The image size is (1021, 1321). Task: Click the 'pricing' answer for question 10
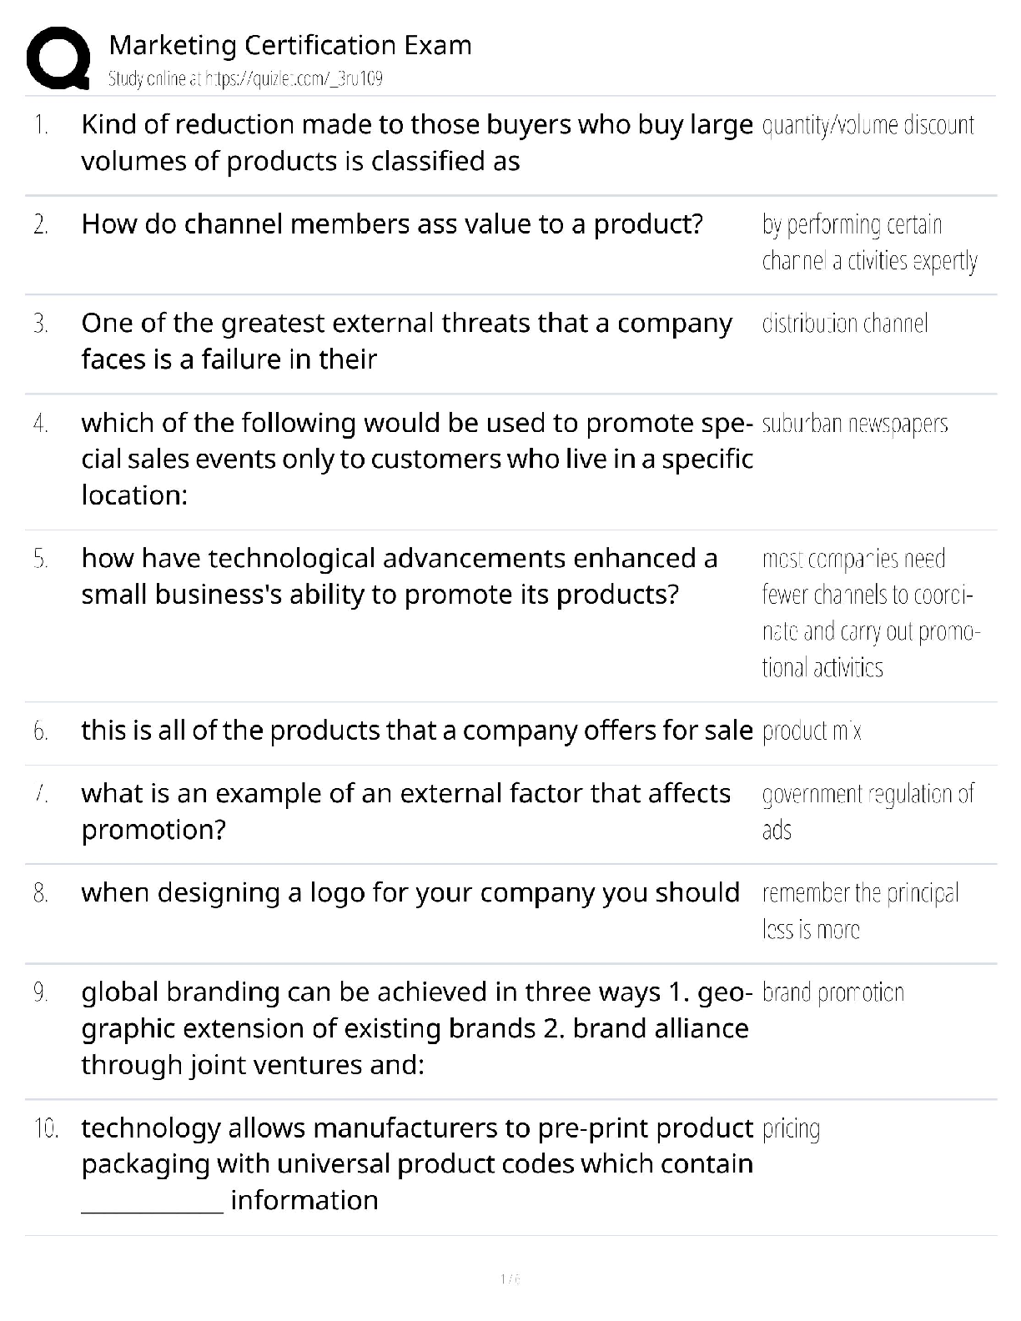tap(791, 1129)
